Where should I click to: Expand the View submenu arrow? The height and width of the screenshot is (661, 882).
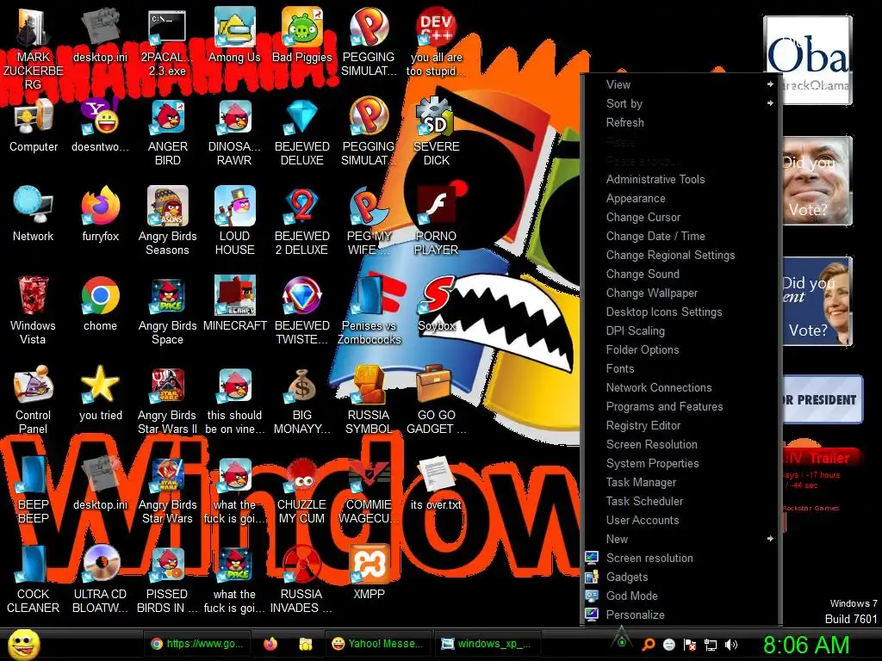pyautogui.click(x=769, y=84)
